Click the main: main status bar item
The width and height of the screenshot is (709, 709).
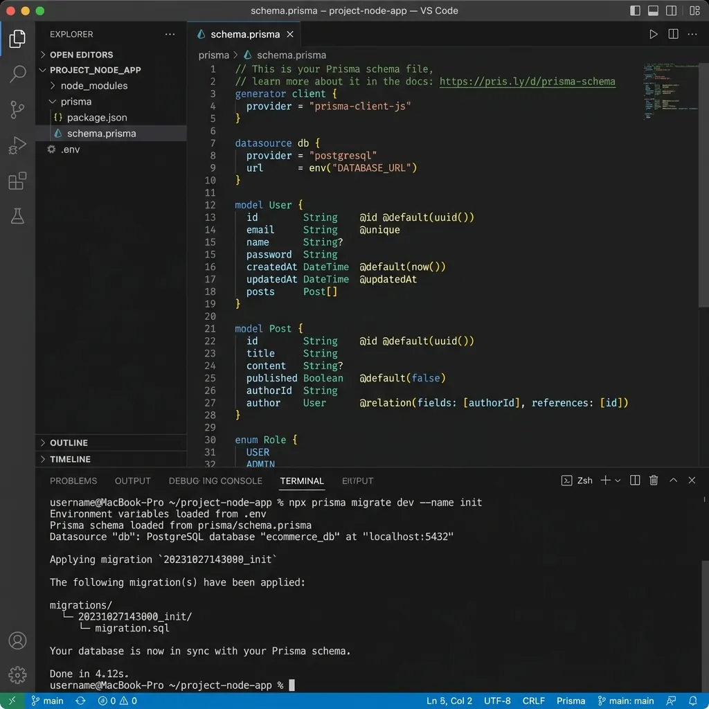pyautogui.click(x=626, y=701)
